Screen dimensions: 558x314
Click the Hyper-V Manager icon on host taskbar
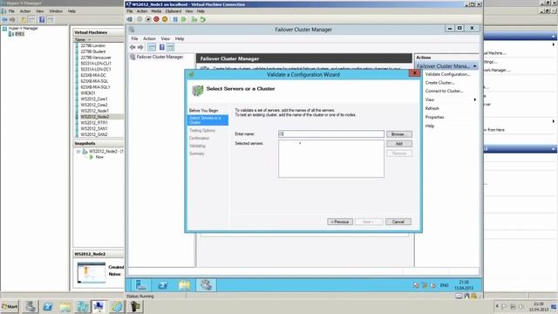82,306
